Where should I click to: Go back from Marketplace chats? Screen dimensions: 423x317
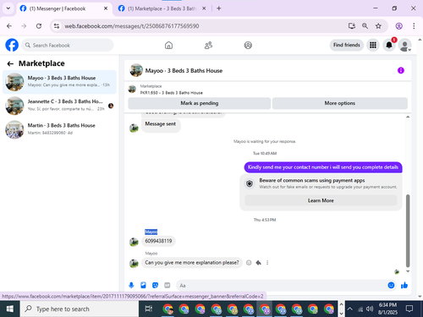(x=10, y=63)
